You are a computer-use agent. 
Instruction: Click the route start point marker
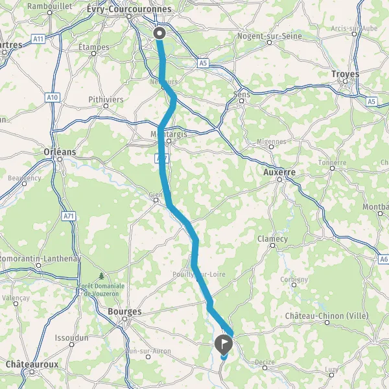point(159,33)
